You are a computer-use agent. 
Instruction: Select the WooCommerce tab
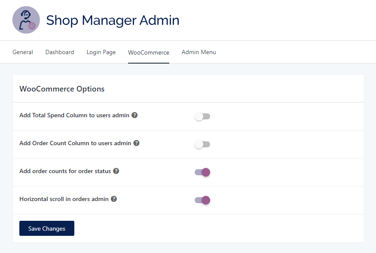[149, 52]
